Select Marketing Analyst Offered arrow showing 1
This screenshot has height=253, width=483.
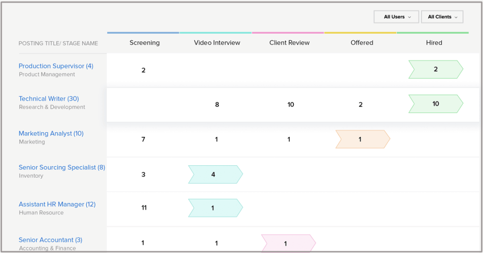click(x=363, y=139)
